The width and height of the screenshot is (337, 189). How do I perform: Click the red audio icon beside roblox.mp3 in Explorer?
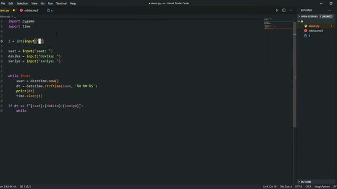[305, 30]
